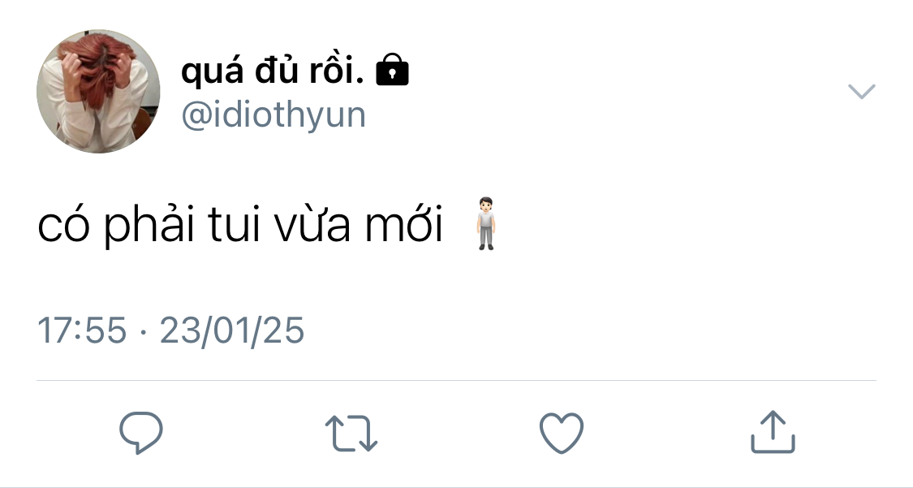
Task: Click the 23/01/25 date of the tweet
Action: pyautogui.click(x=232, y=330)
